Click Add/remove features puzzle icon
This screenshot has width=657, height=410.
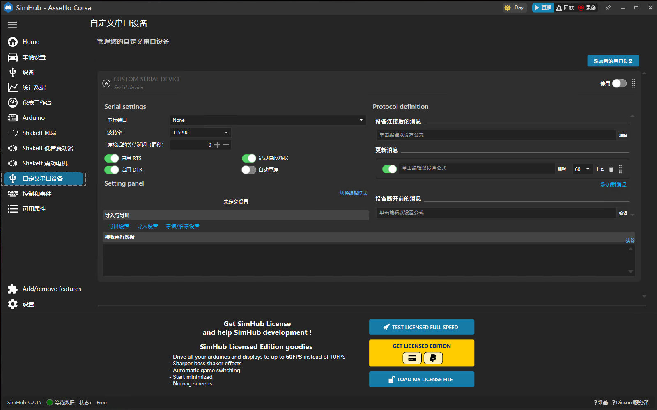point(13,289)
